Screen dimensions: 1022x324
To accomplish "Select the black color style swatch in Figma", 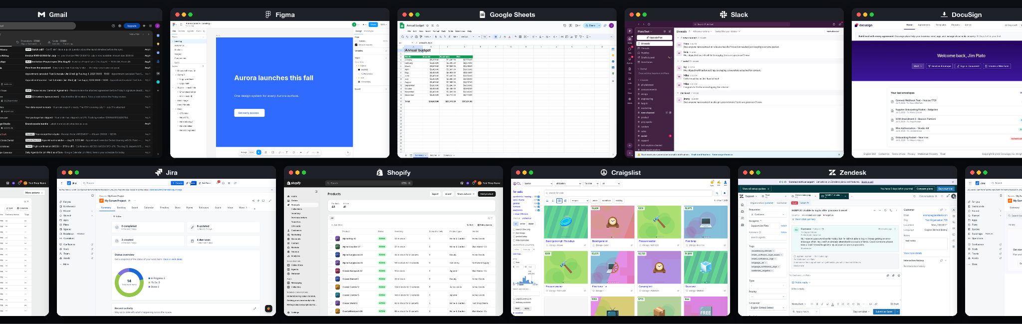I will (x=359, y=69).
